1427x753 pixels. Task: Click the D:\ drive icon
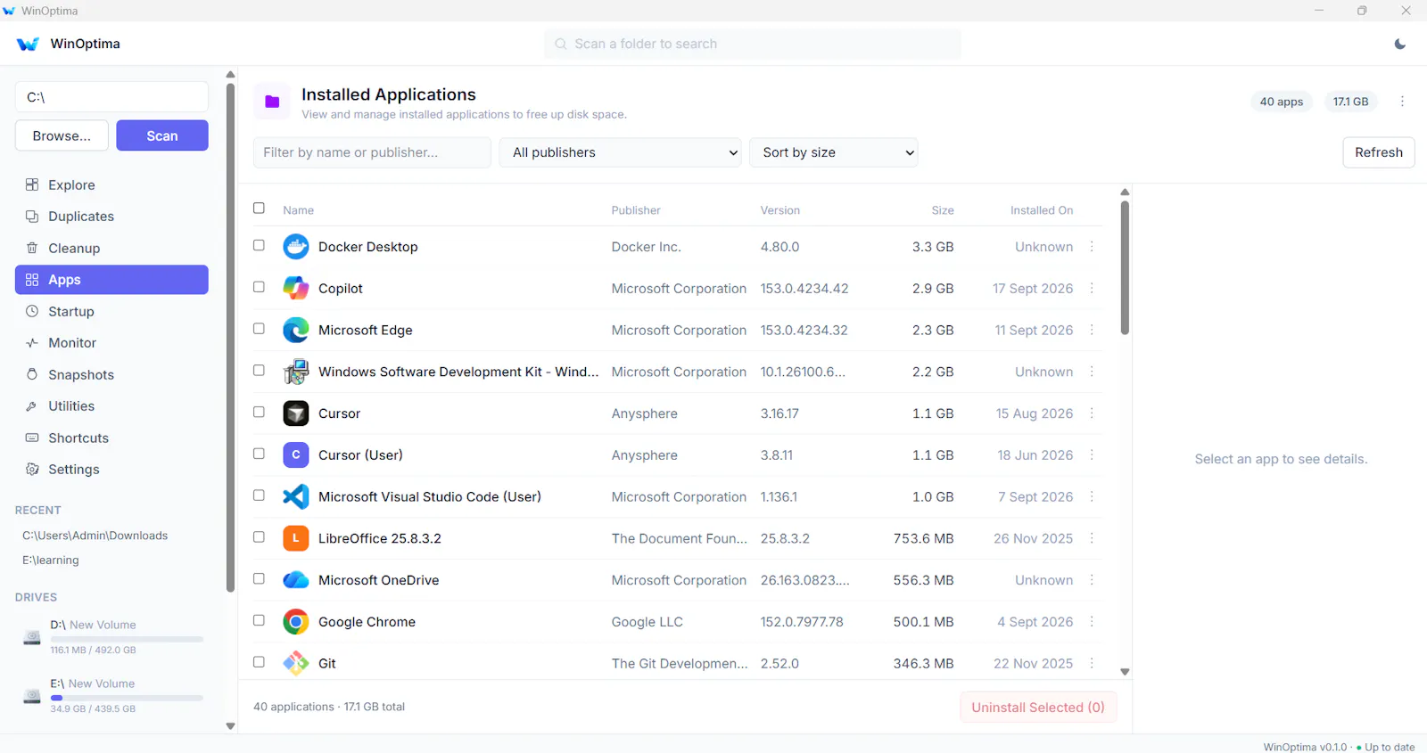click(x=32, y=637)
